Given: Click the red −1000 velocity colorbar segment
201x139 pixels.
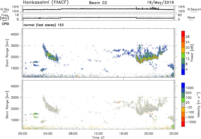Looking at the screenshot, I should pyautogui.click(x=183, y=124).
